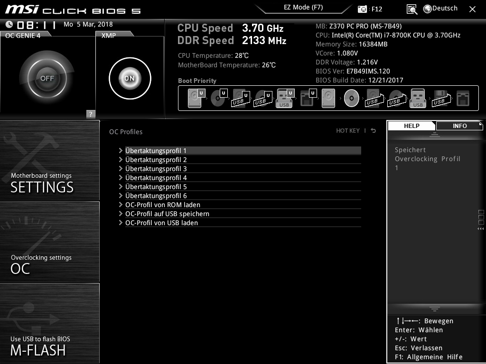The height and width of the screenshot is (364, 486).
Task: Open the M-FLASH BIOS flashing section
Action: pyautogui.click(x=49, y=323)
